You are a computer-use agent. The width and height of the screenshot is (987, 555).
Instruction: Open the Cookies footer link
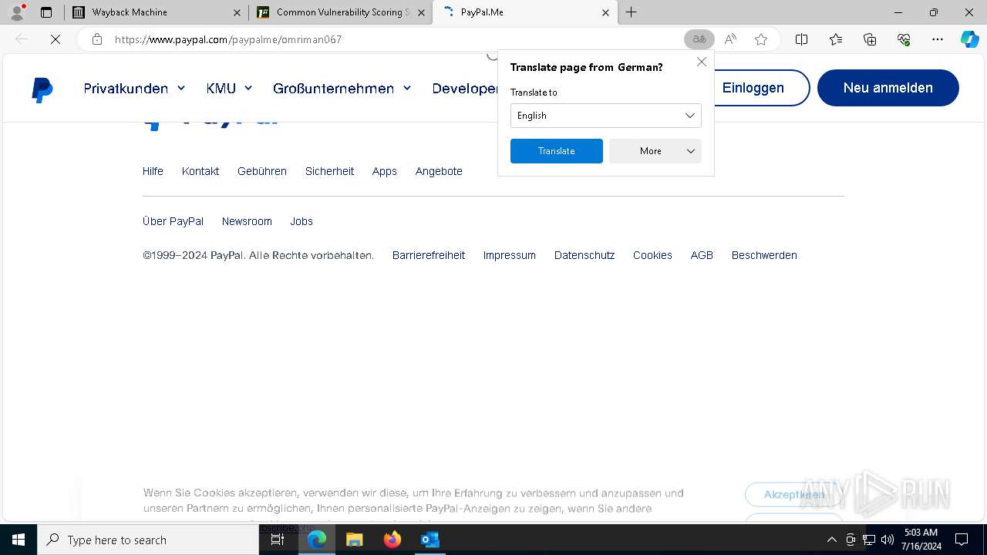point(652,255)
